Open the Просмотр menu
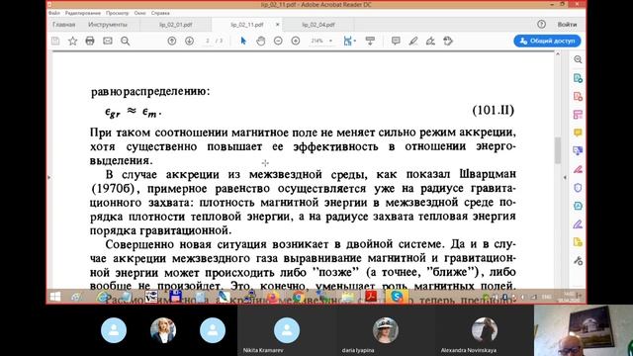Viewport: 633px width, 356px height. [117, 13]
